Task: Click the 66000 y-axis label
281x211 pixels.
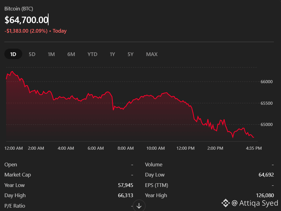Action: tap(266, 82)
